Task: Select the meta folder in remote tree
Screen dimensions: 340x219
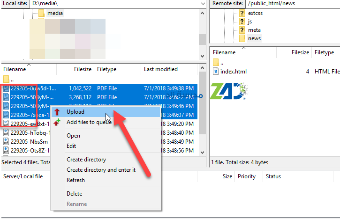Action: (x=254, y=30)
